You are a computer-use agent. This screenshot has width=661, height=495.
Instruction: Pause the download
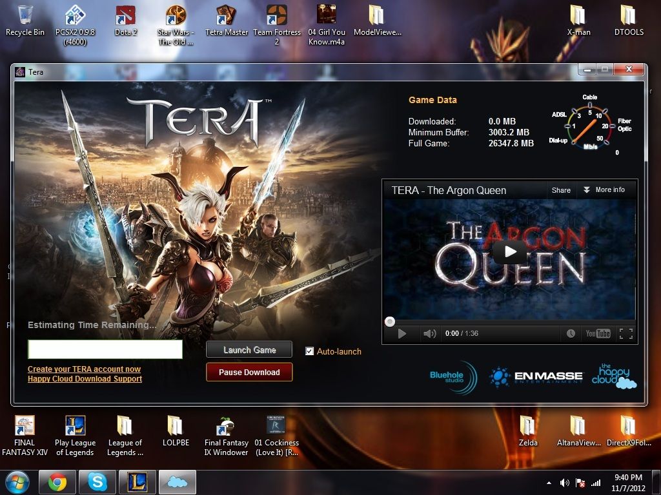249,372
